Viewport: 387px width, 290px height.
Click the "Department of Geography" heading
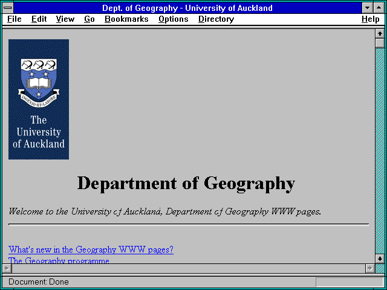(186, 184)
